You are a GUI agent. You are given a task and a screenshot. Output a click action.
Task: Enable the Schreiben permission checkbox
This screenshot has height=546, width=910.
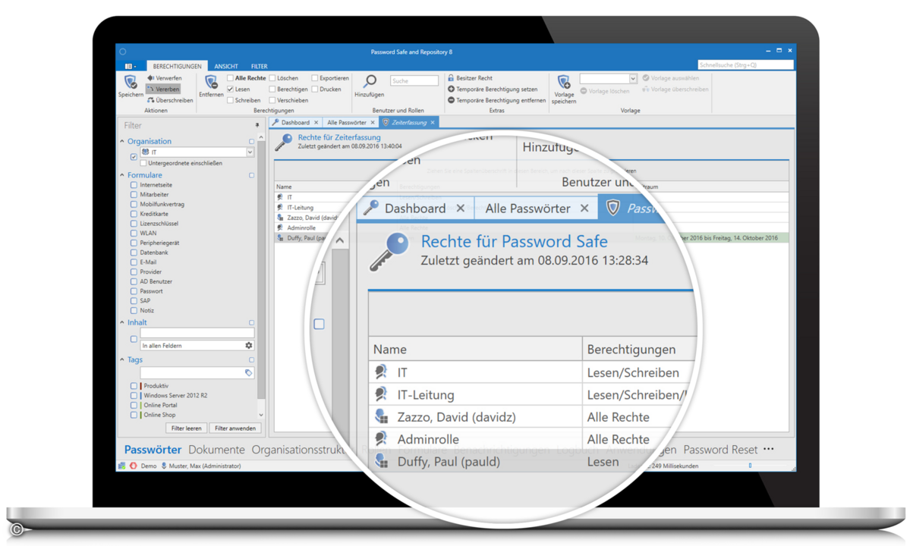click(231, 100)
